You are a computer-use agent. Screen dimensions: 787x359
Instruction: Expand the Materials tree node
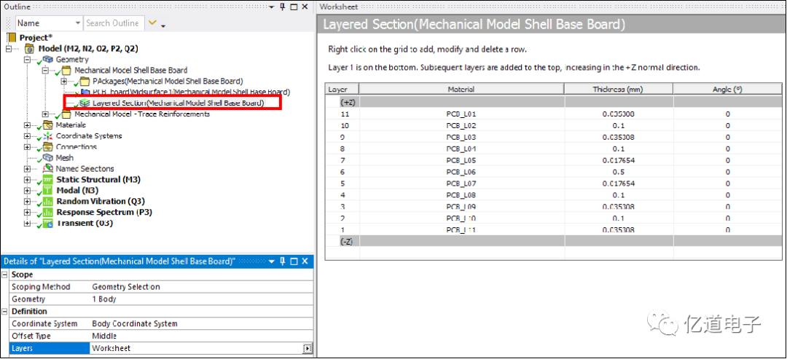[x=28, y=125]
